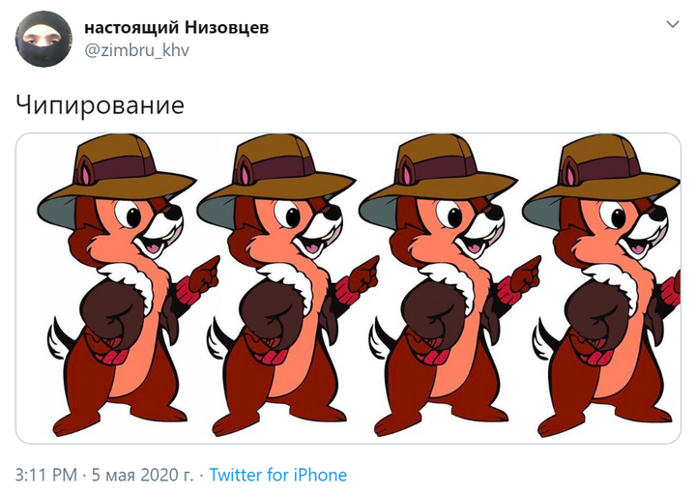
Task: Click the @zimbru_khv handle
Action: [x=136, y=49]
